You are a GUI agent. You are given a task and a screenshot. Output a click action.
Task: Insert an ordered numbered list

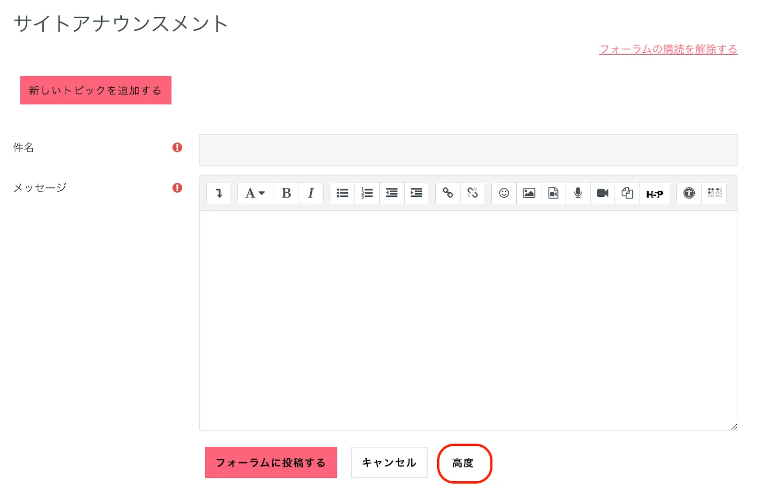pos(367,193)
